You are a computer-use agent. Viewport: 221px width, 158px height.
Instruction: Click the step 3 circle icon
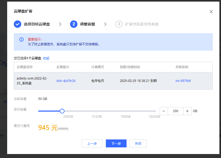pos(119,24)
